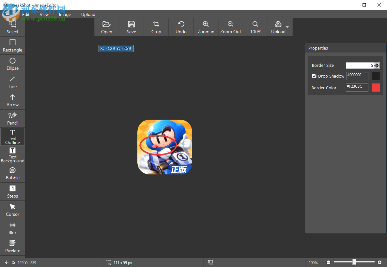Undo the last edit
This screenshot has width=387, height=267.
click(181, 27)
